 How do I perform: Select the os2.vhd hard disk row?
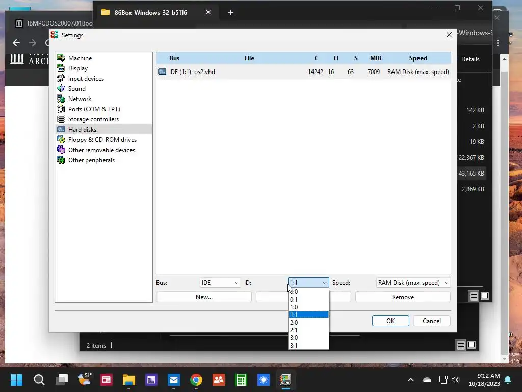tap(303, 71)
